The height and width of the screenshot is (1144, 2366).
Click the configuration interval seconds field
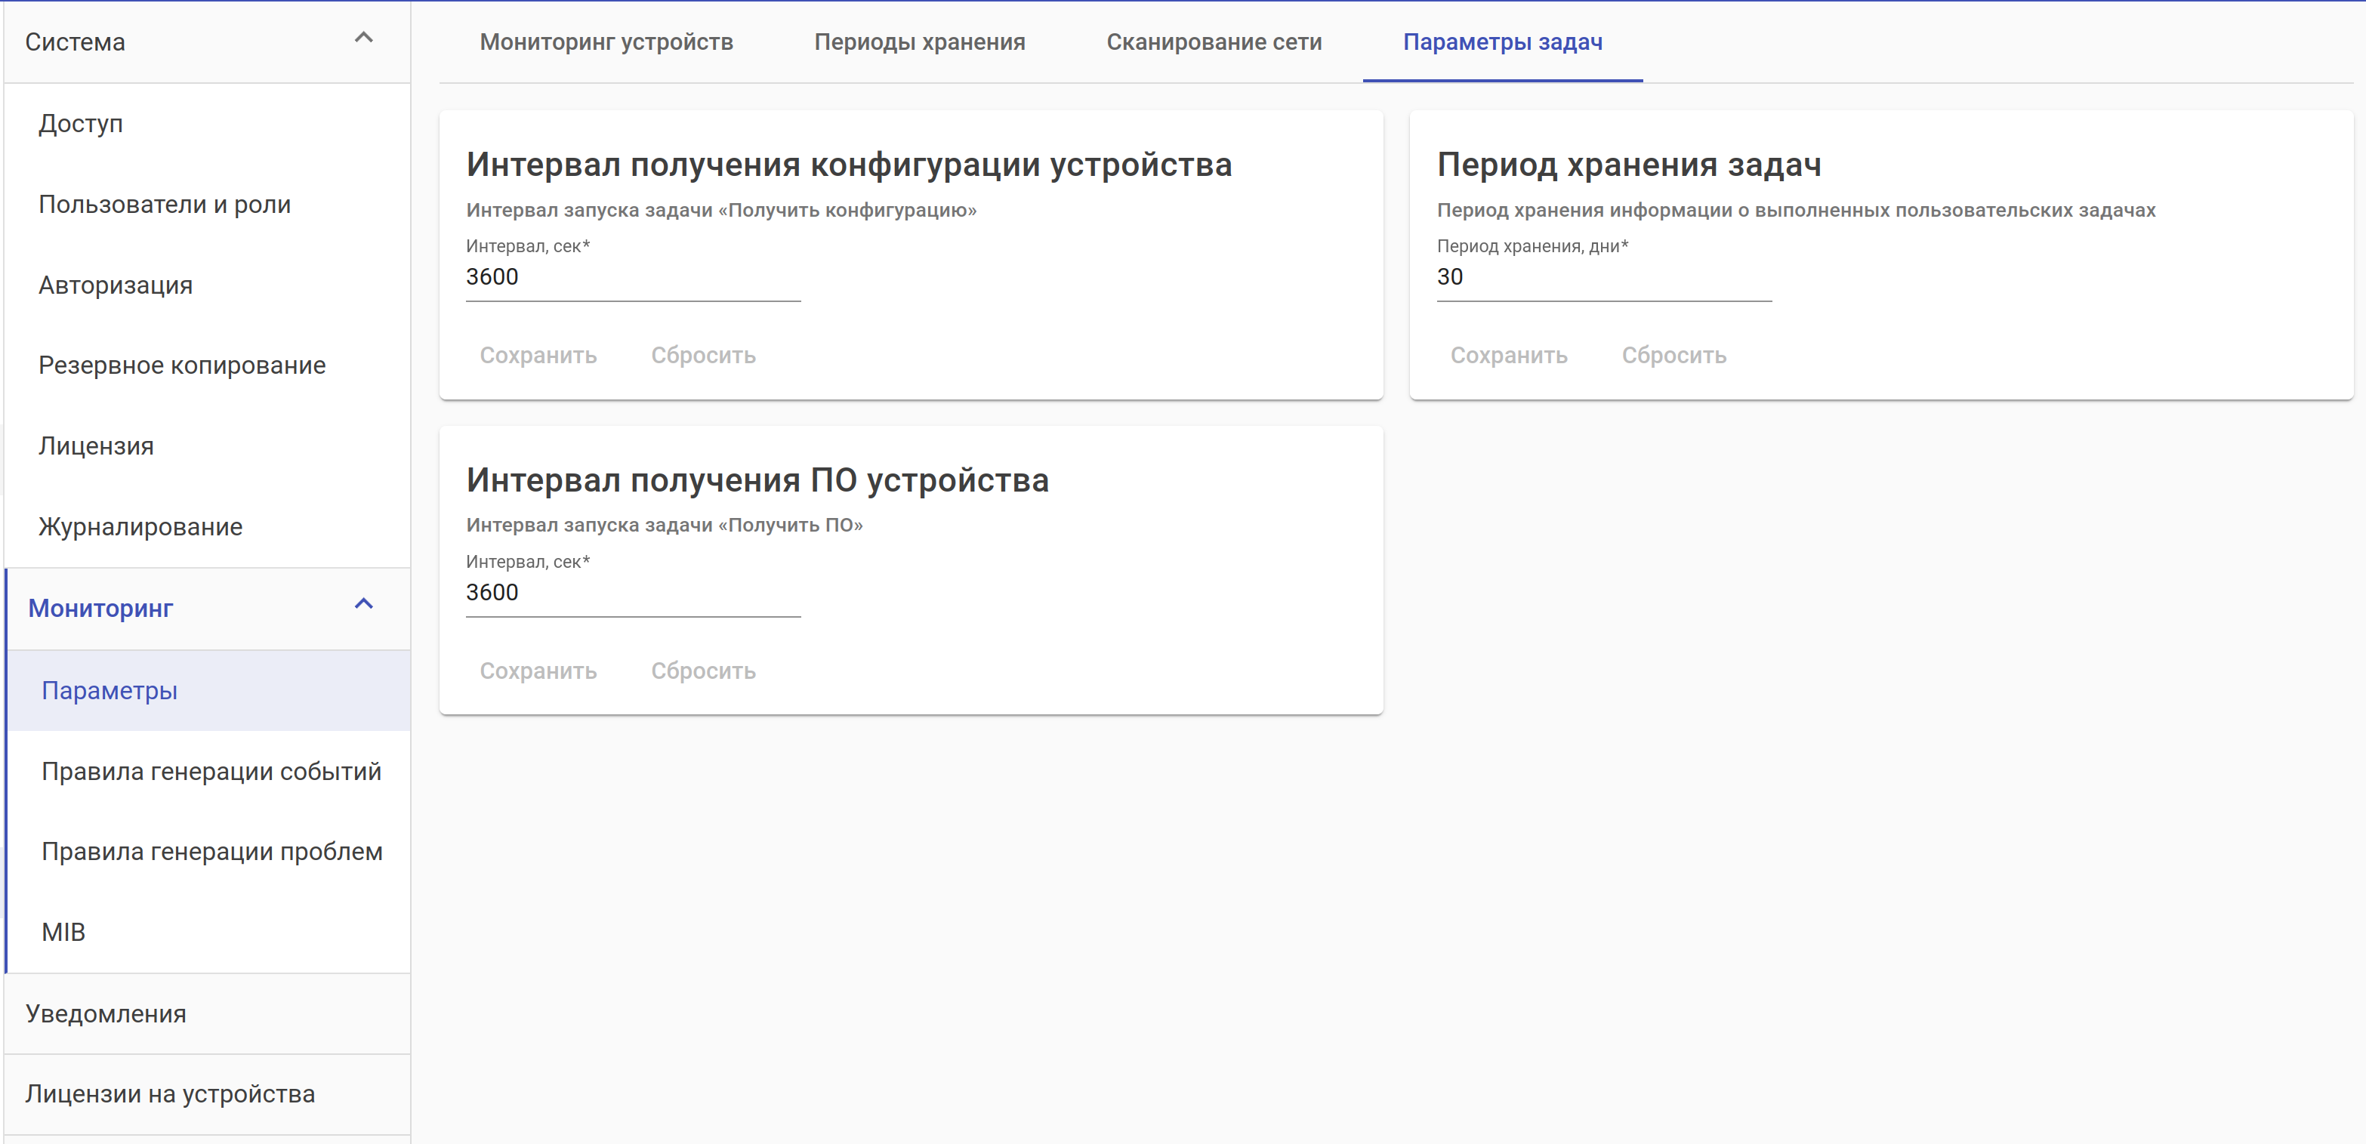click(x=633, y=277)
